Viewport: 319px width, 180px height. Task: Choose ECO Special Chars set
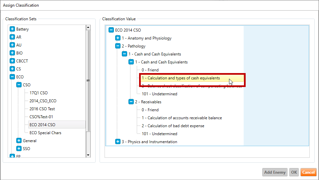point(45,133)
